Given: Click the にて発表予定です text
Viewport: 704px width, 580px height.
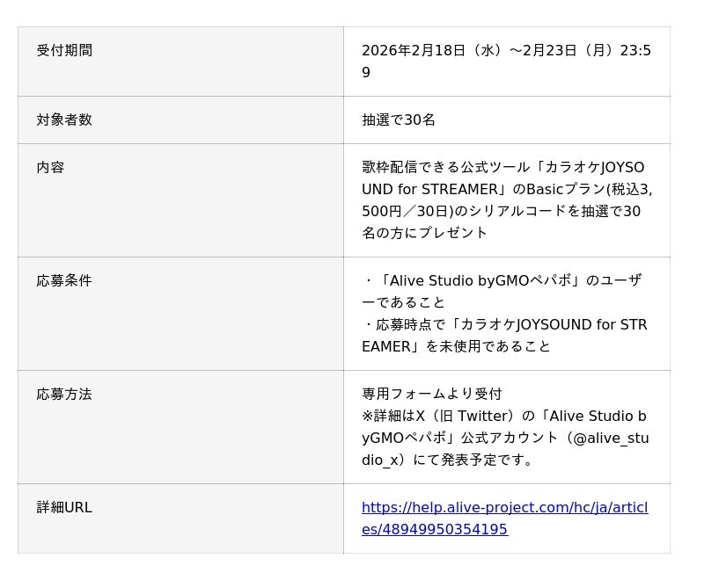Looking at the screenshot, I should point(475,460).
